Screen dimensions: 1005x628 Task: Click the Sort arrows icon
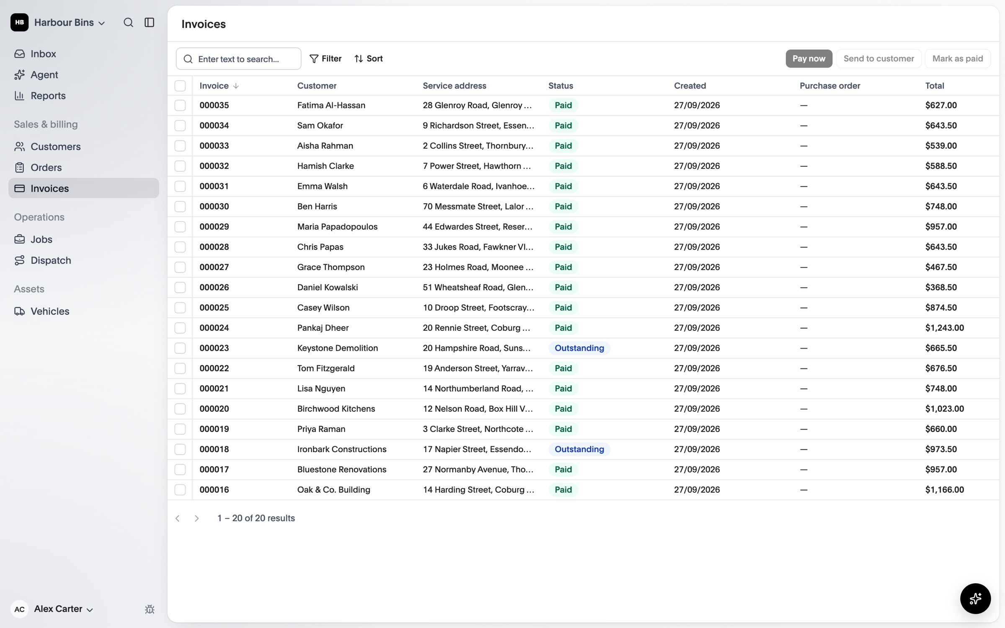pos(359,59)
